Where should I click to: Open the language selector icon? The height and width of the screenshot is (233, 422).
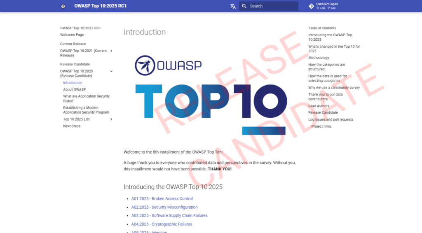point(233,6)
